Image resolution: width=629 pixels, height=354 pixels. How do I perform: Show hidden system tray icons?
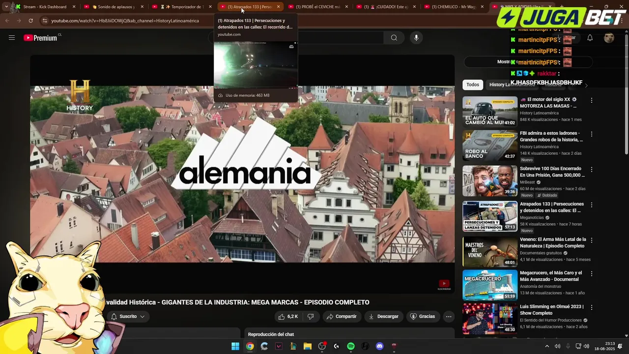(x=547, y=346)
